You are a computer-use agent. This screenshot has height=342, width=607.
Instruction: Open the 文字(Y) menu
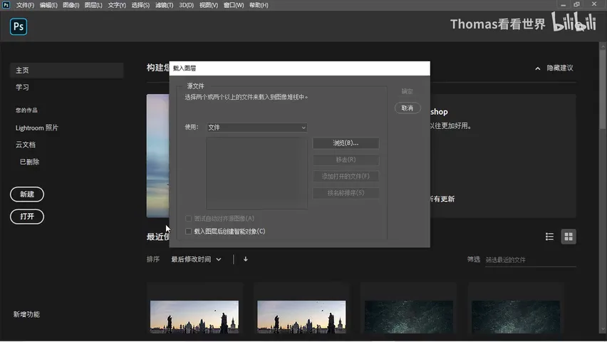[117, 5]
